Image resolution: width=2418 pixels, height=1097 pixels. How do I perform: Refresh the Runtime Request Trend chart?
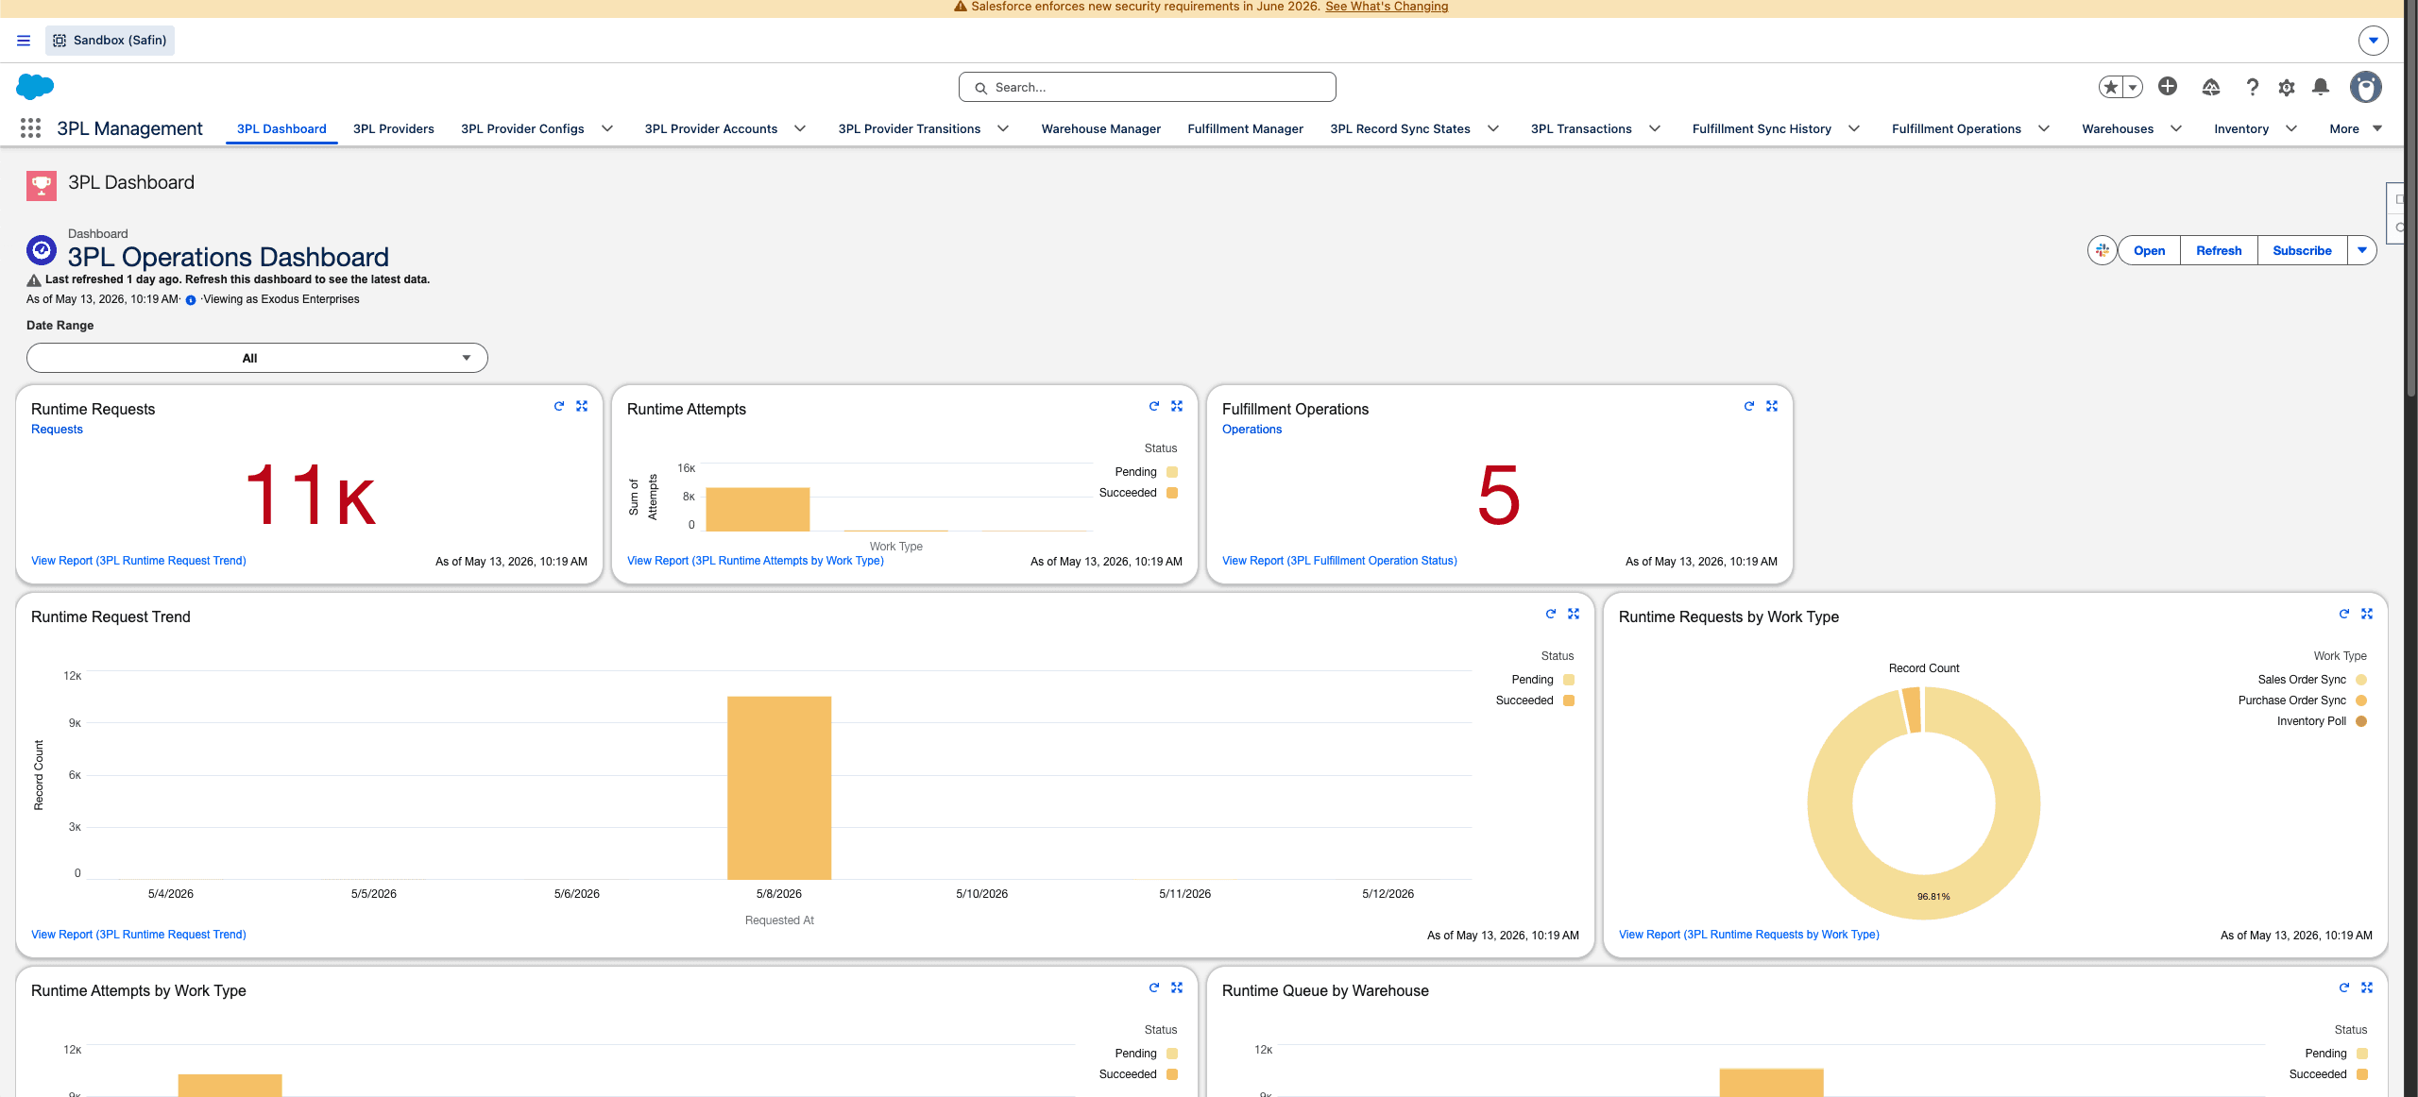pyautogui.click(x=1551, y=614)
